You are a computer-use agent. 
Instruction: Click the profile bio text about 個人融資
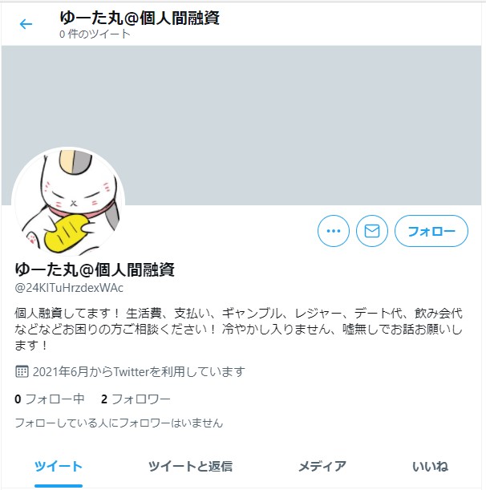(238, 329)
